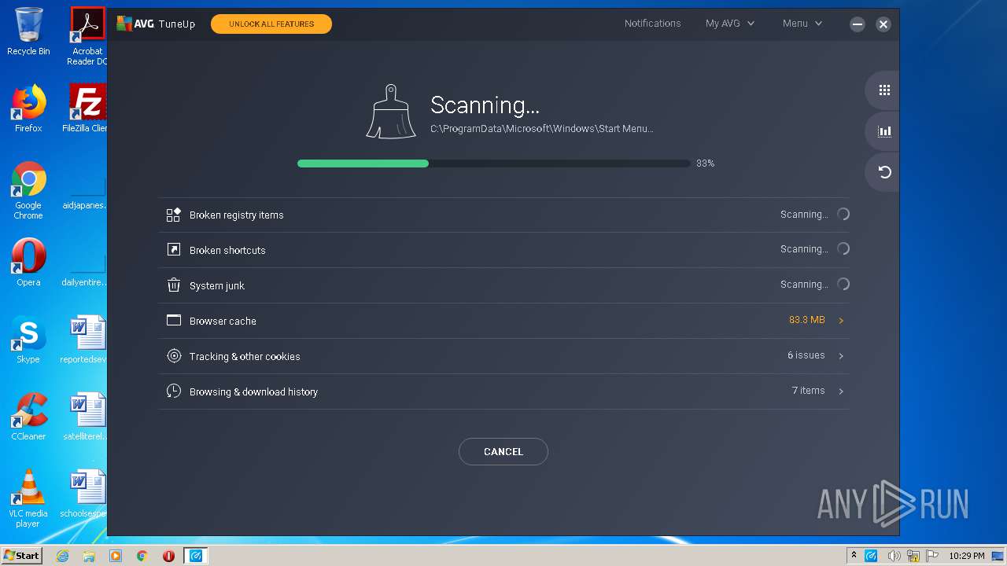Screen dimensions: 1007x566
Task: Open Windows Explorer taskbar folder icon
Action: pyautogui.click(x=89, y=556)
